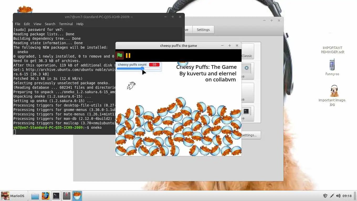Click the "cheesy puffs count" label
This screenshot has width=357, height=201.
click(132, 65)
